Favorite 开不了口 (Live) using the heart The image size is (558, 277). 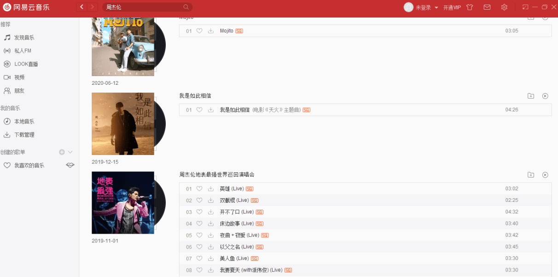199,212
